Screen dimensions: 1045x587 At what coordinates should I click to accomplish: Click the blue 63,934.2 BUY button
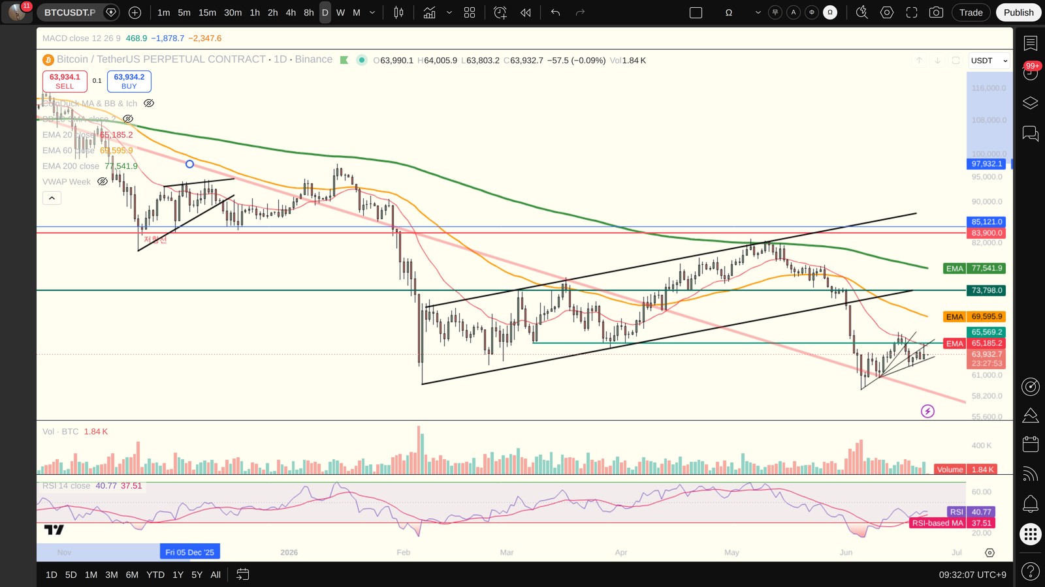(x=129, y=82)
